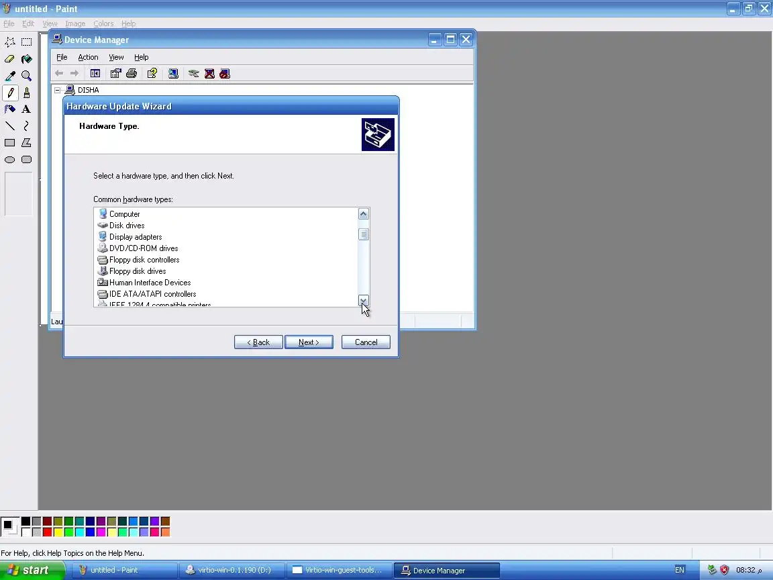
Task: Select the DISHA computer node
Action: (x=89, y=90)
